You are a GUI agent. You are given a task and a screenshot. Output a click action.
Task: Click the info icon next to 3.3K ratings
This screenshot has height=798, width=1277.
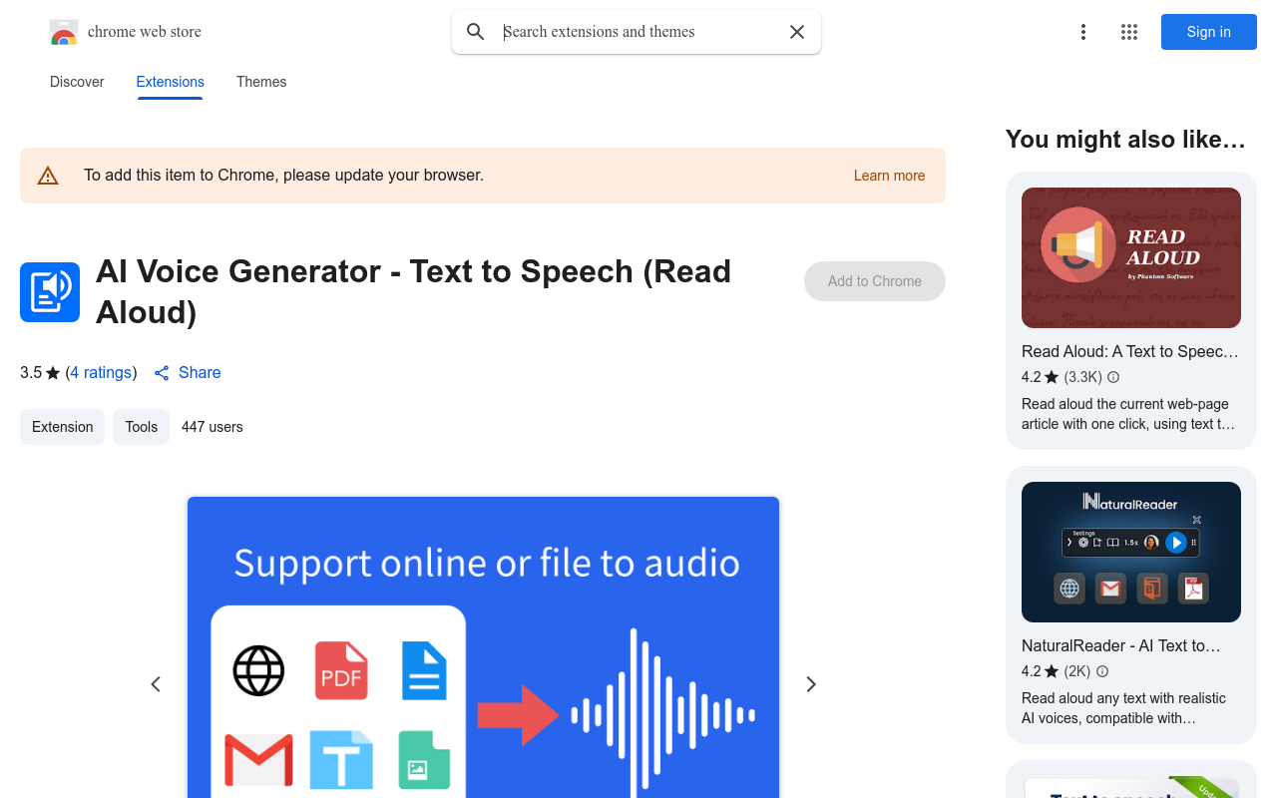point(1113,377)
